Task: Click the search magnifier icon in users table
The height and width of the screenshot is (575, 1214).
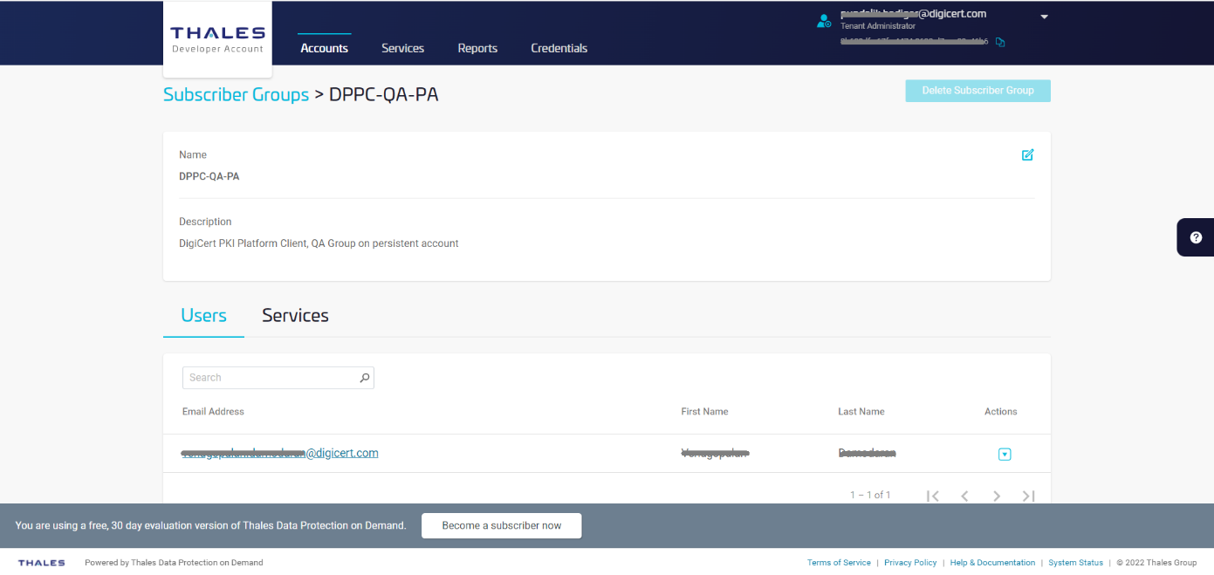Action: point(365,378)
